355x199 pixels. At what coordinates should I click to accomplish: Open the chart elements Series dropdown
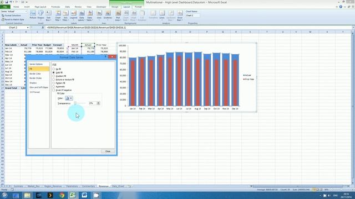click(26, 11)
